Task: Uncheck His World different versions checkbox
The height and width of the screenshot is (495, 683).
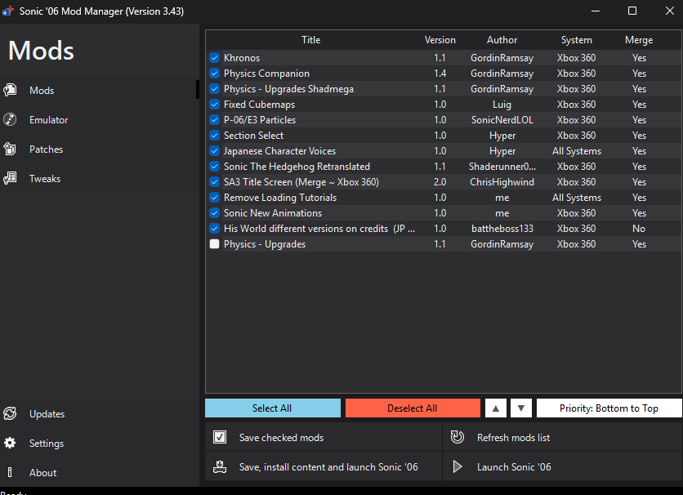Action: 214,229
